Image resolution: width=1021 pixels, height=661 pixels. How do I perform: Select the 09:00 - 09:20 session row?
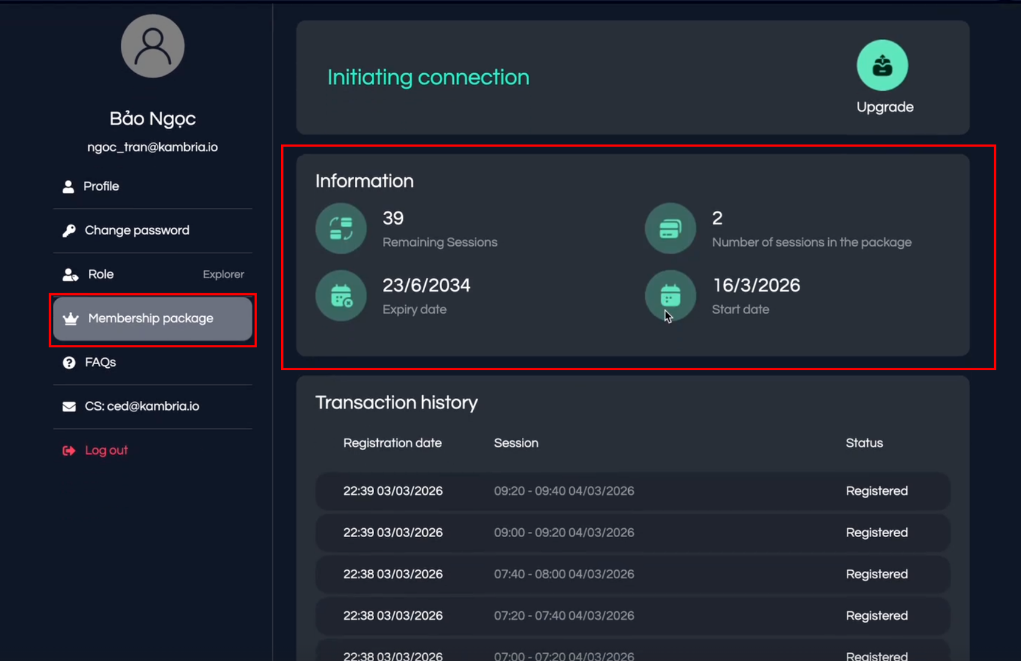point(632,532)
